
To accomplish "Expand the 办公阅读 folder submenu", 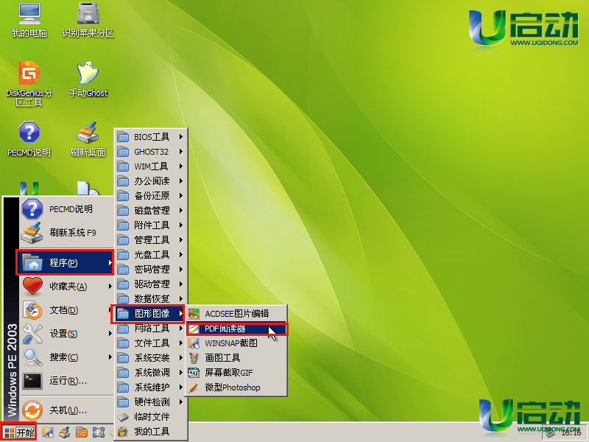I will [x=151, y=180].
